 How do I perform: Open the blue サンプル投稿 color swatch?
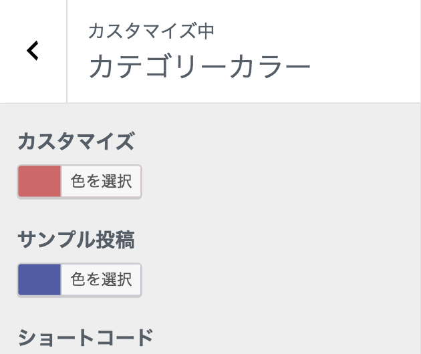pos(39,279)
